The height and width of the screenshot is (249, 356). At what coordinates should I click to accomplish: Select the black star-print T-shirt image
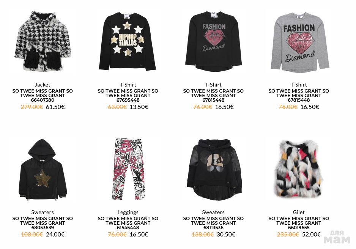128,41
